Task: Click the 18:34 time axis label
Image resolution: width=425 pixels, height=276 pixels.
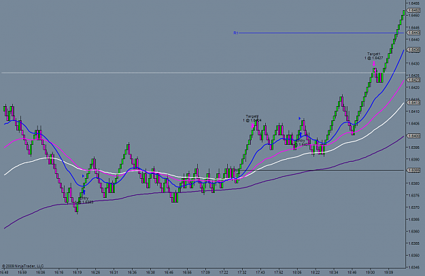Action: (334, 272)
